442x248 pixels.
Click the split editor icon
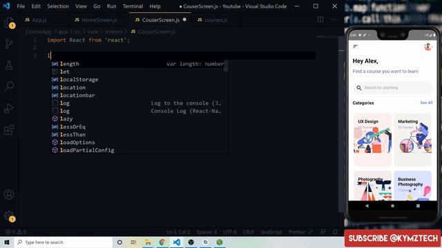click(320, 20)
